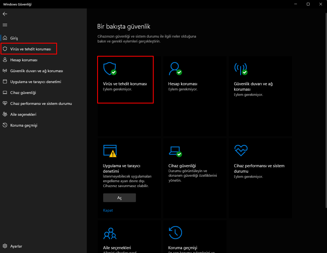This screenshot has width=327, height=253.
Task: Click the antenna icon for Güvenlik duvarı in sidebar
Action: click(x=5, y=71)
